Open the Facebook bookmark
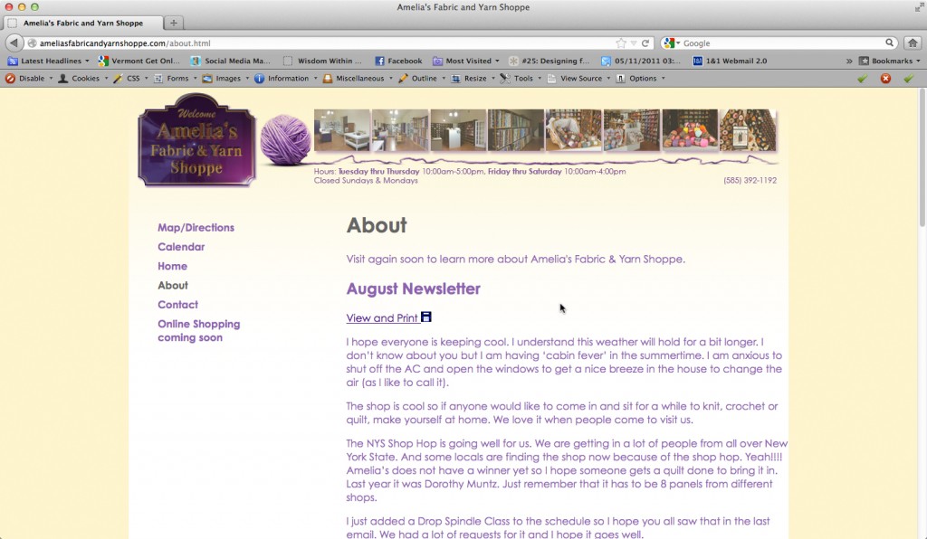The image size is (927, 539). 398,61
